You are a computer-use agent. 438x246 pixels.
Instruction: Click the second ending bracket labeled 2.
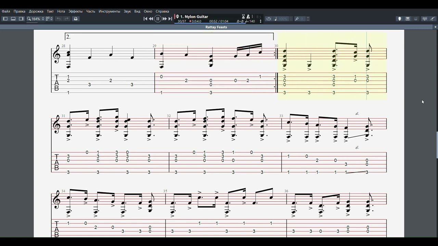169,37
